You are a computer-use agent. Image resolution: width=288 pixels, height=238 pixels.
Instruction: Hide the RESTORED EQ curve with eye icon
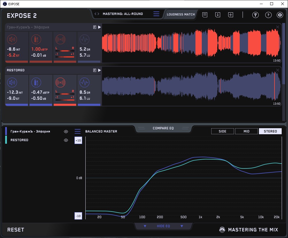pyautogui.click(x=66, y=140)
